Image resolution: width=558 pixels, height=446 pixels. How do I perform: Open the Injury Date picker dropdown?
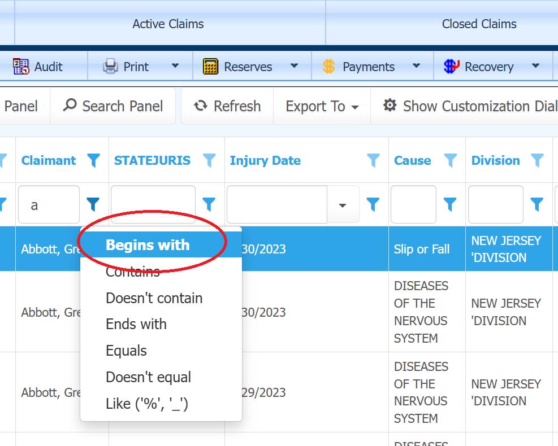pyautogui.click(x=343, y=205)
